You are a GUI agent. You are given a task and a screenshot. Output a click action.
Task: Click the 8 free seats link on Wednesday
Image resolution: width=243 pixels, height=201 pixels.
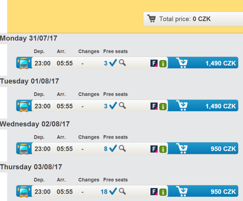pyautogui.click(x=105, y=149)
